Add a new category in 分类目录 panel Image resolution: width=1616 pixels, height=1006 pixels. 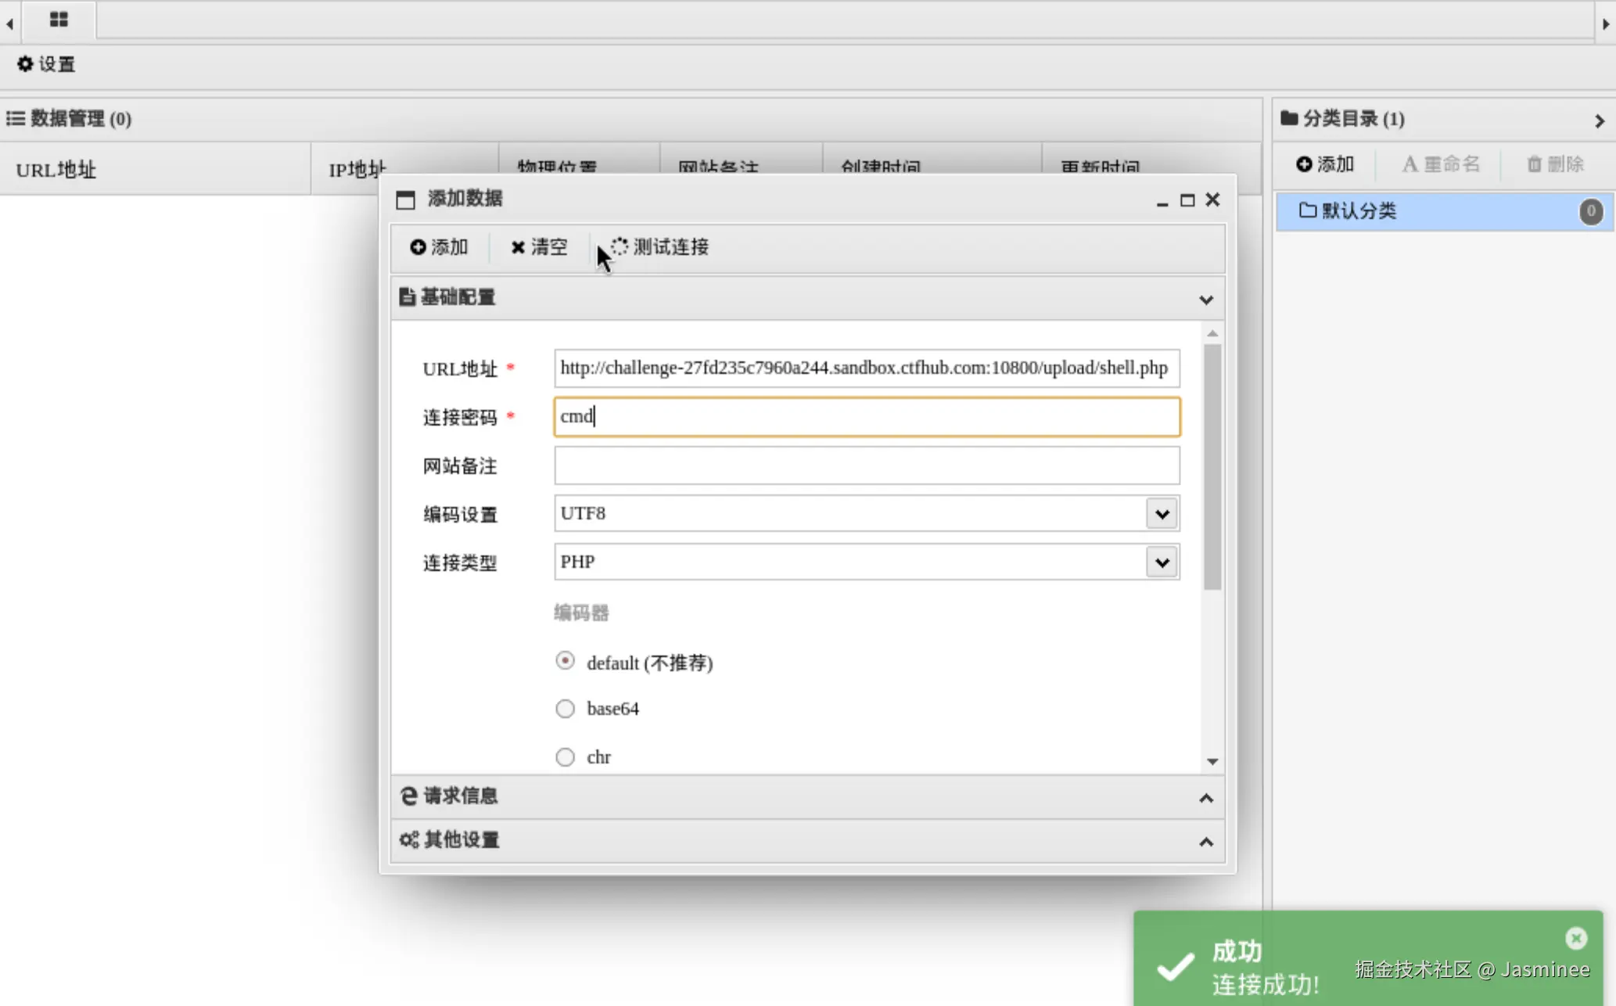[1325, 164]
